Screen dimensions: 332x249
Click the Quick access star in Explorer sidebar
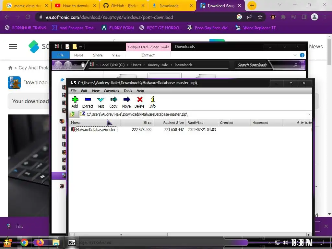pyautogui.click(x=62, y=80)
